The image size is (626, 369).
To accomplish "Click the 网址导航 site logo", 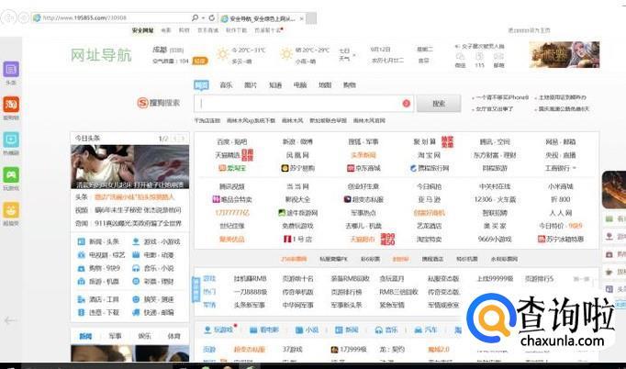I will [101, 55].
